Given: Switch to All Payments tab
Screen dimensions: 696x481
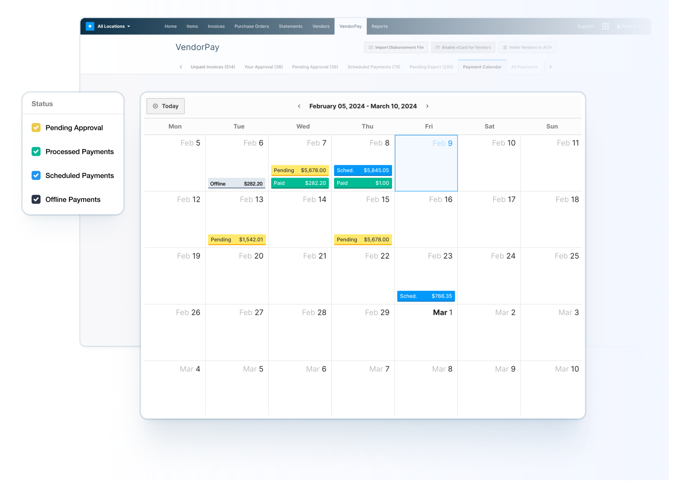Looking at the screenshot, I should coord(525,67).
